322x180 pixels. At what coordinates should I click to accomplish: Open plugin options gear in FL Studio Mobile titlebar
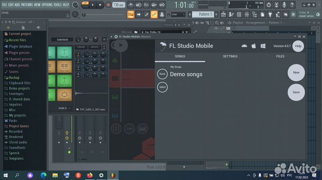(116, 37)
